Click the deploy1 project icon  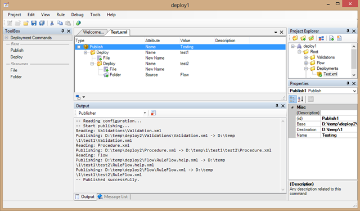[x=299, y=46]
